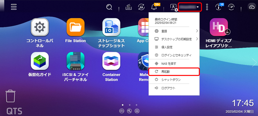The image size is (258, 116).
Task: Open the desktop trash bin
Action: pos(11,96)
